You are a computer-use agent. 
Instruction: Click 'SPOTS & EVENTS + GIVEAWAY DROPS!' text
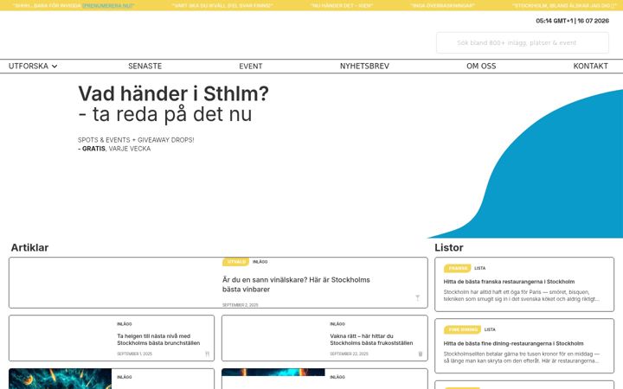(x=136, y=140)
